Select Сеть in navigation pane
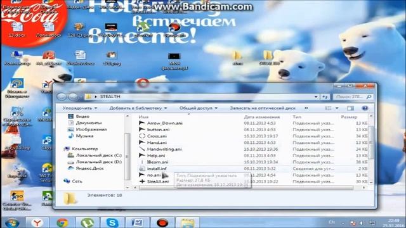 [77, 181]
